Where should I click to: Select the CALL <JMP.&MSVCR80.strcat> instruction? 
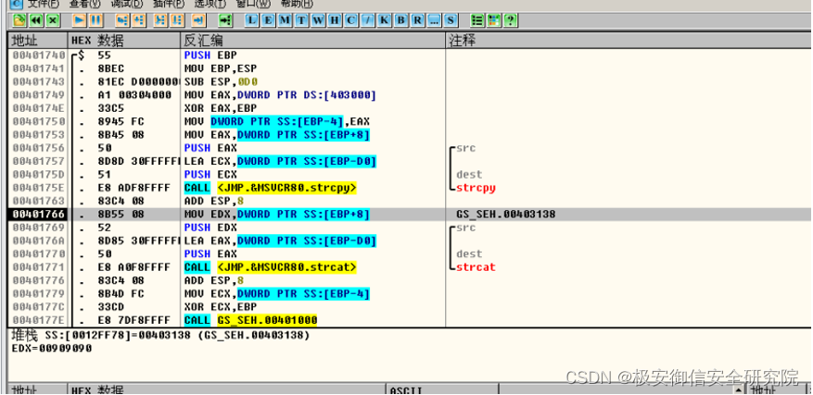coord(271,267)
